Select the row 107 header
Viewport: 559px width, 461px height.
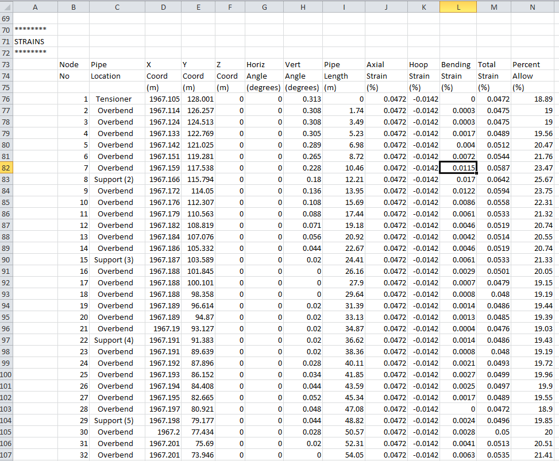pos(6,455)
